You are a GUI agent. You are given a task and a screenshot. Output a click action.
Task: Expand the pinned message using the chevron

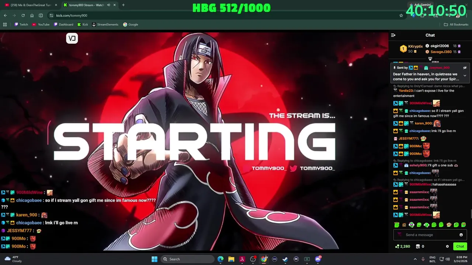coord(465,75)
